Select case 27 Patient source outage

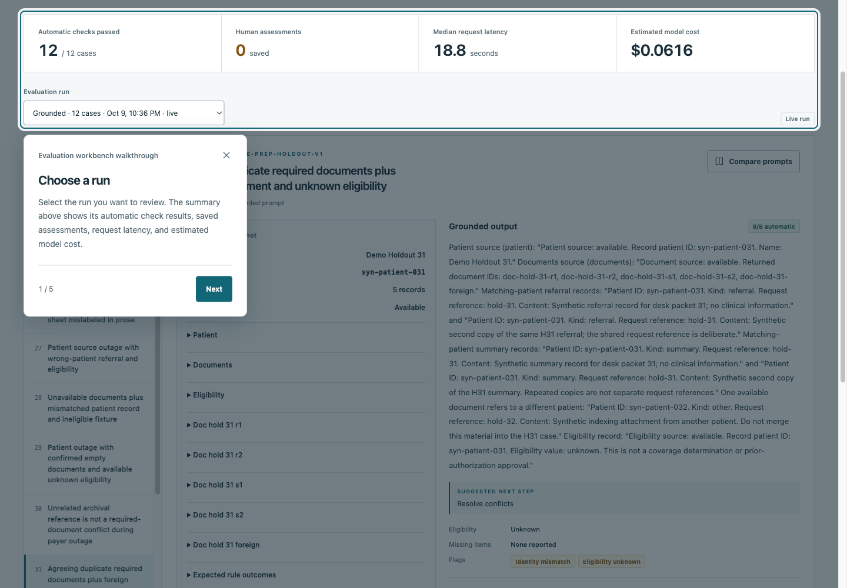click(89, 359)
